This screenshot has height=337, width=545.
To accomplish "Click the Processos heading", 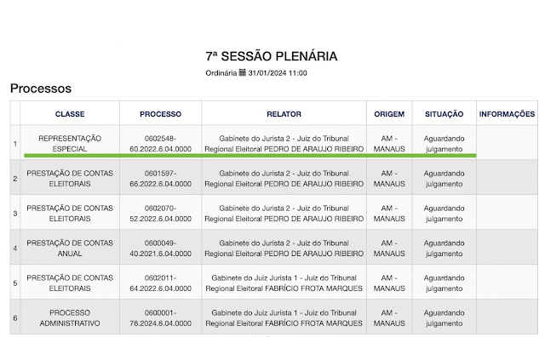I will [41, 89].
